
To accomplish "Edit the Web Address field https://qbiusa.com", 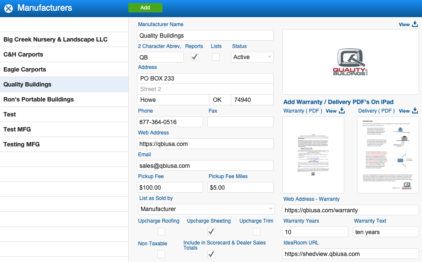I will pyautogui.click(x=205, y=144).
